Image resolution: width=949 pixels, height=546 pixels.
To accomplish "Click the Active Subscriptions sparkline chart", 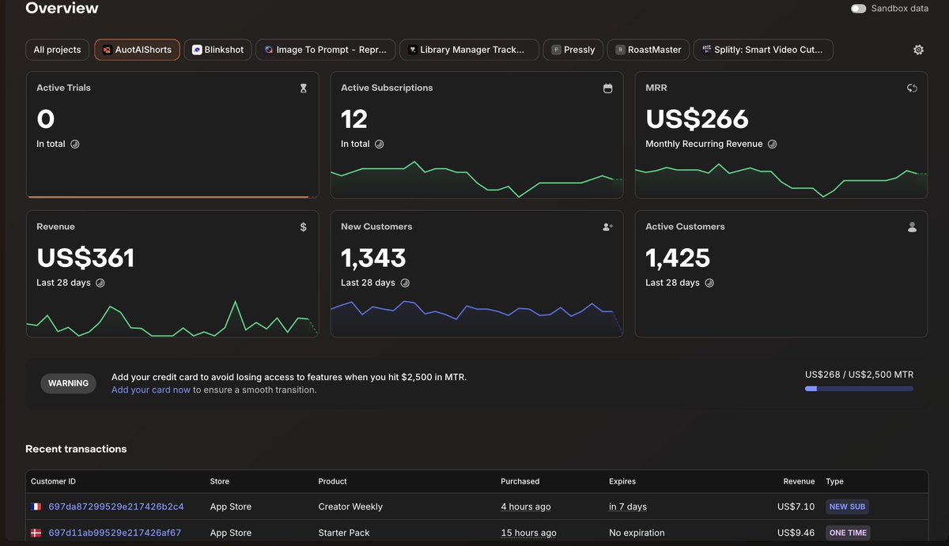I will [477, 179].
